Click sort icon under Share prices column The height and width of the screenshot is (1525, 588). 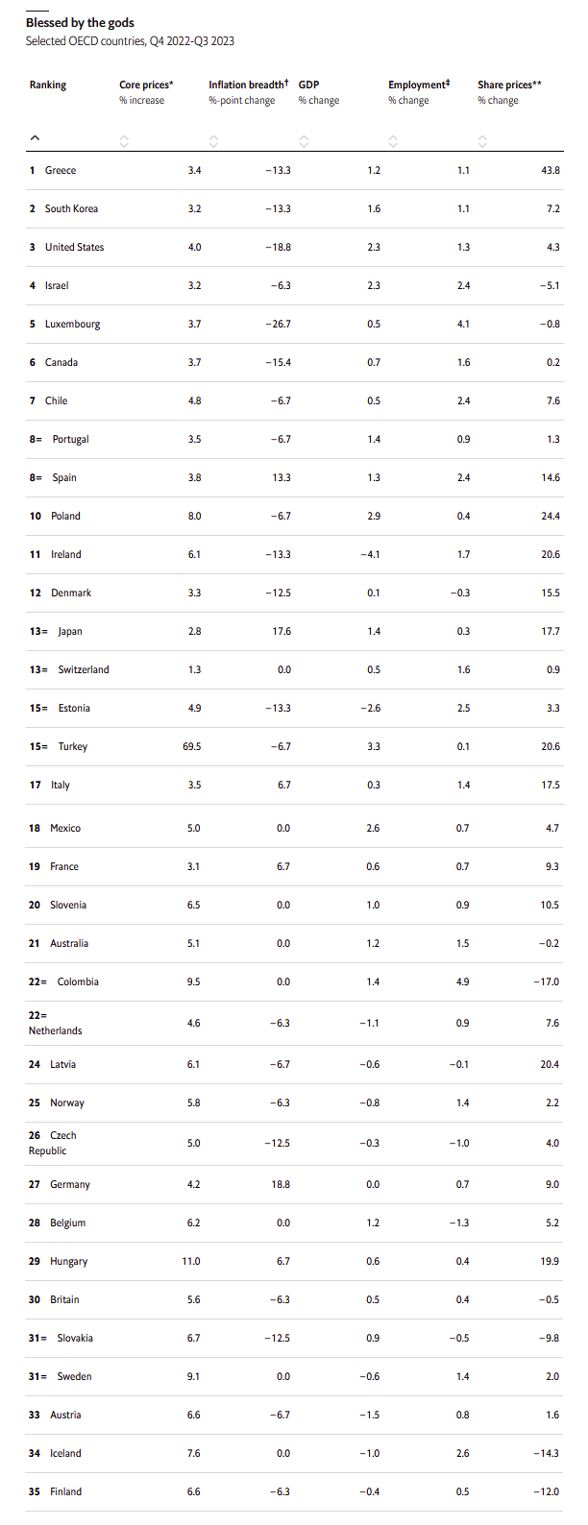click(482, 141)
